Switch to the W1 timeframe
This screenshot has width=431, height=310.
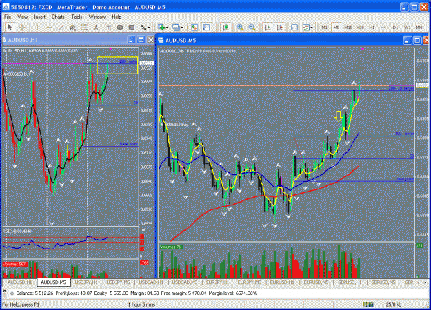(x=407, y=28)
